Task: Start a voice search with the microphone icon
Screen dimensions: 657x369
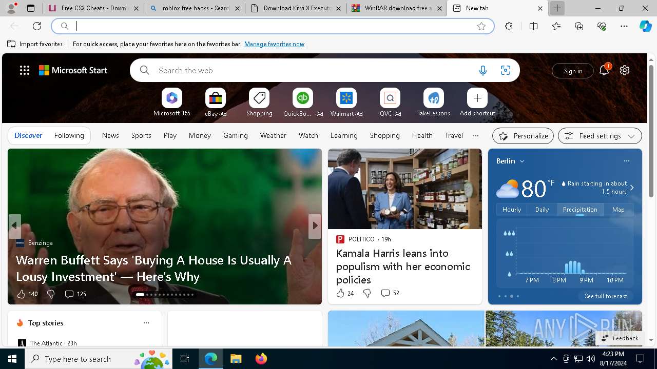Action: click(x=482, y=71)
